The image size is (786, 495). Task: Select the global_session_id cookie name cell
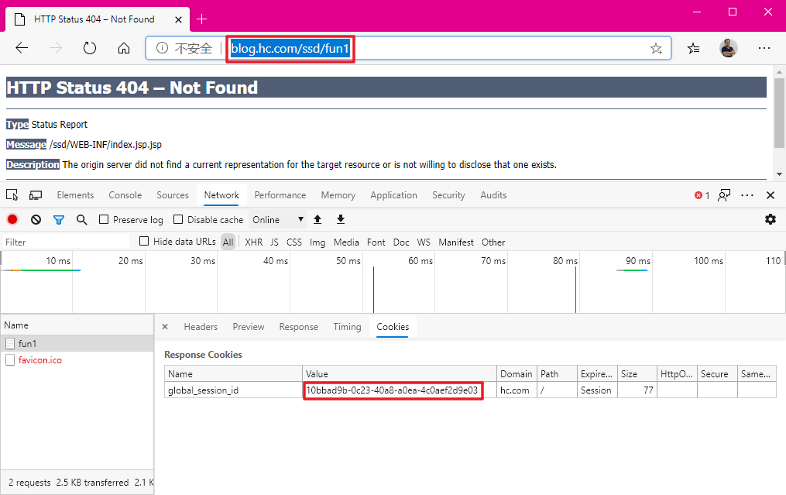233,390
